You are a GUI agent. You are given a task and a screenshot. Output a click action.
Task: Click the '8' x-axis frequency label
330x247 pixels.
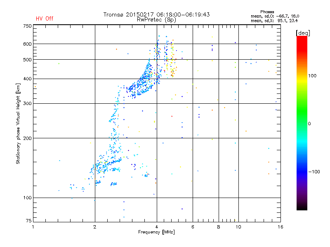click(x=219, y=227)
